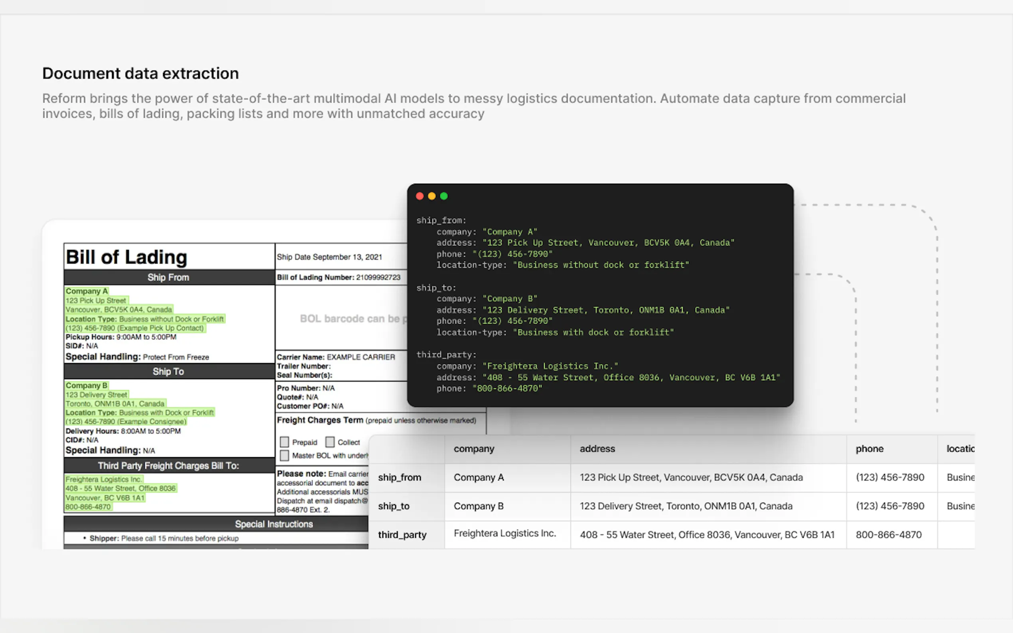
Task: Click the ship_to key in terminal output
Action: point(436,288)
